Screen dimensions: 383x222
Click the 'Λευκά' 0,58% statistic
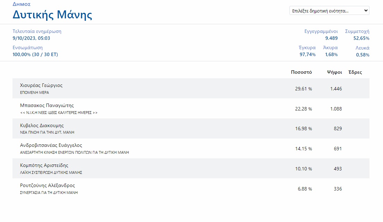pos(363,55)
